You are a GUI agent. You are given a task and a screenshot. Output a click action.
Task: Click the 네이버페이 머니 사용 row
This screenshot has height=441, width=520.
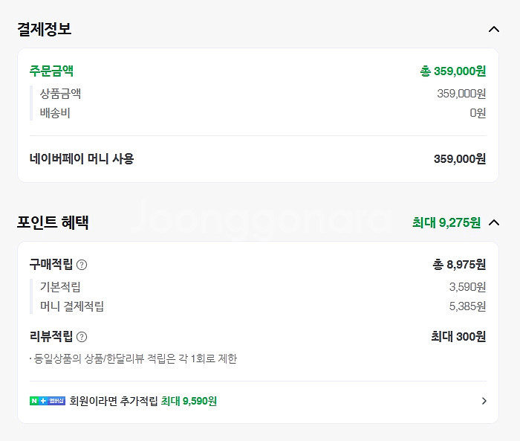[x=258, y=158]
